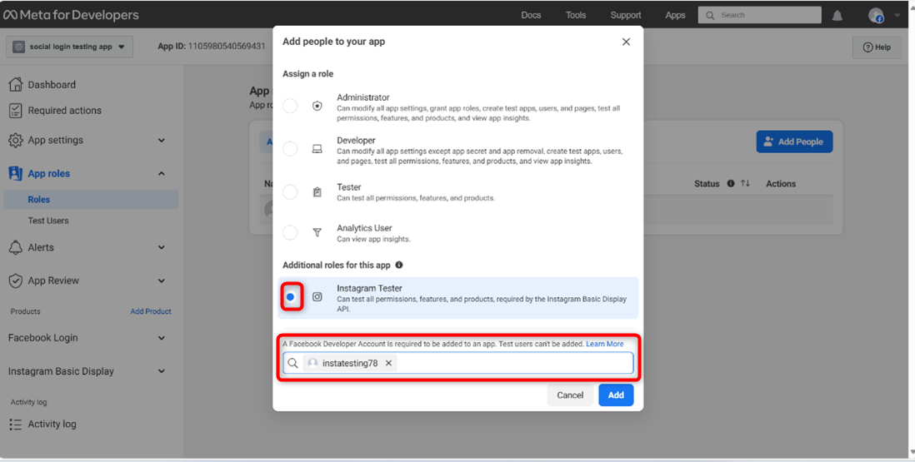Image resolution: width=915 pixels, height=462 pixels.
Task: Click the App roles badge icon
Action: pyautogui.click(x=16, y=174)
